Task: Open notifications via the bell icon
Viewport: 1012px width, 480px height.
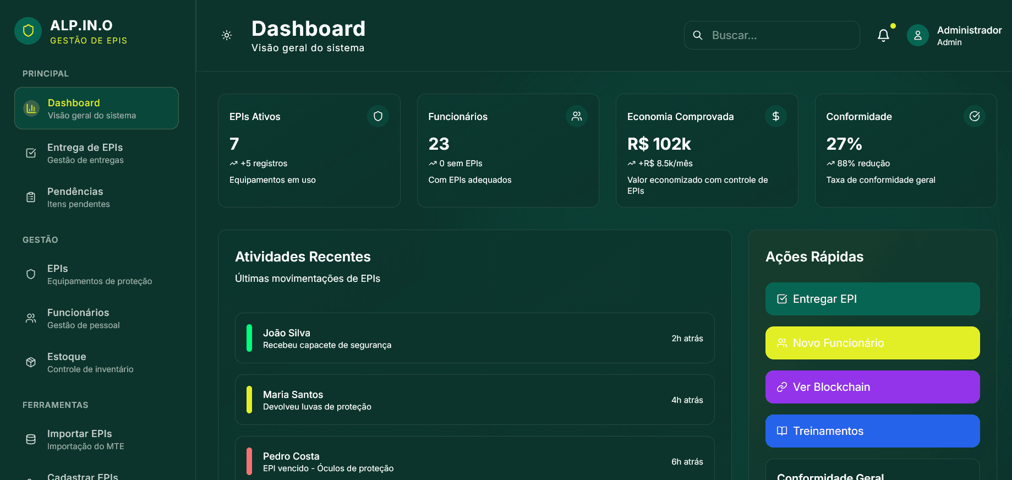Action: coord(883,35)
